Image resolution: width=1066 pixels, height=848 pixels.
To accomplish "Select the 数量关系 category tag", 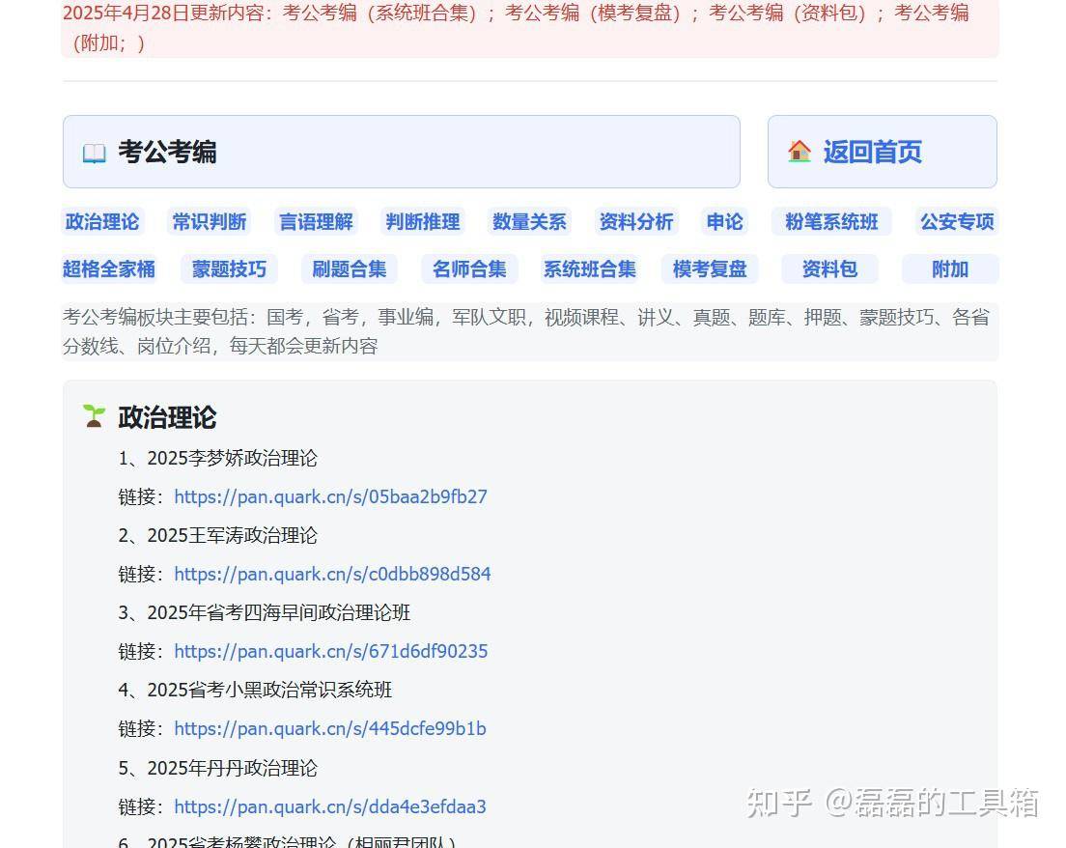I will click(x=529, y=222).
